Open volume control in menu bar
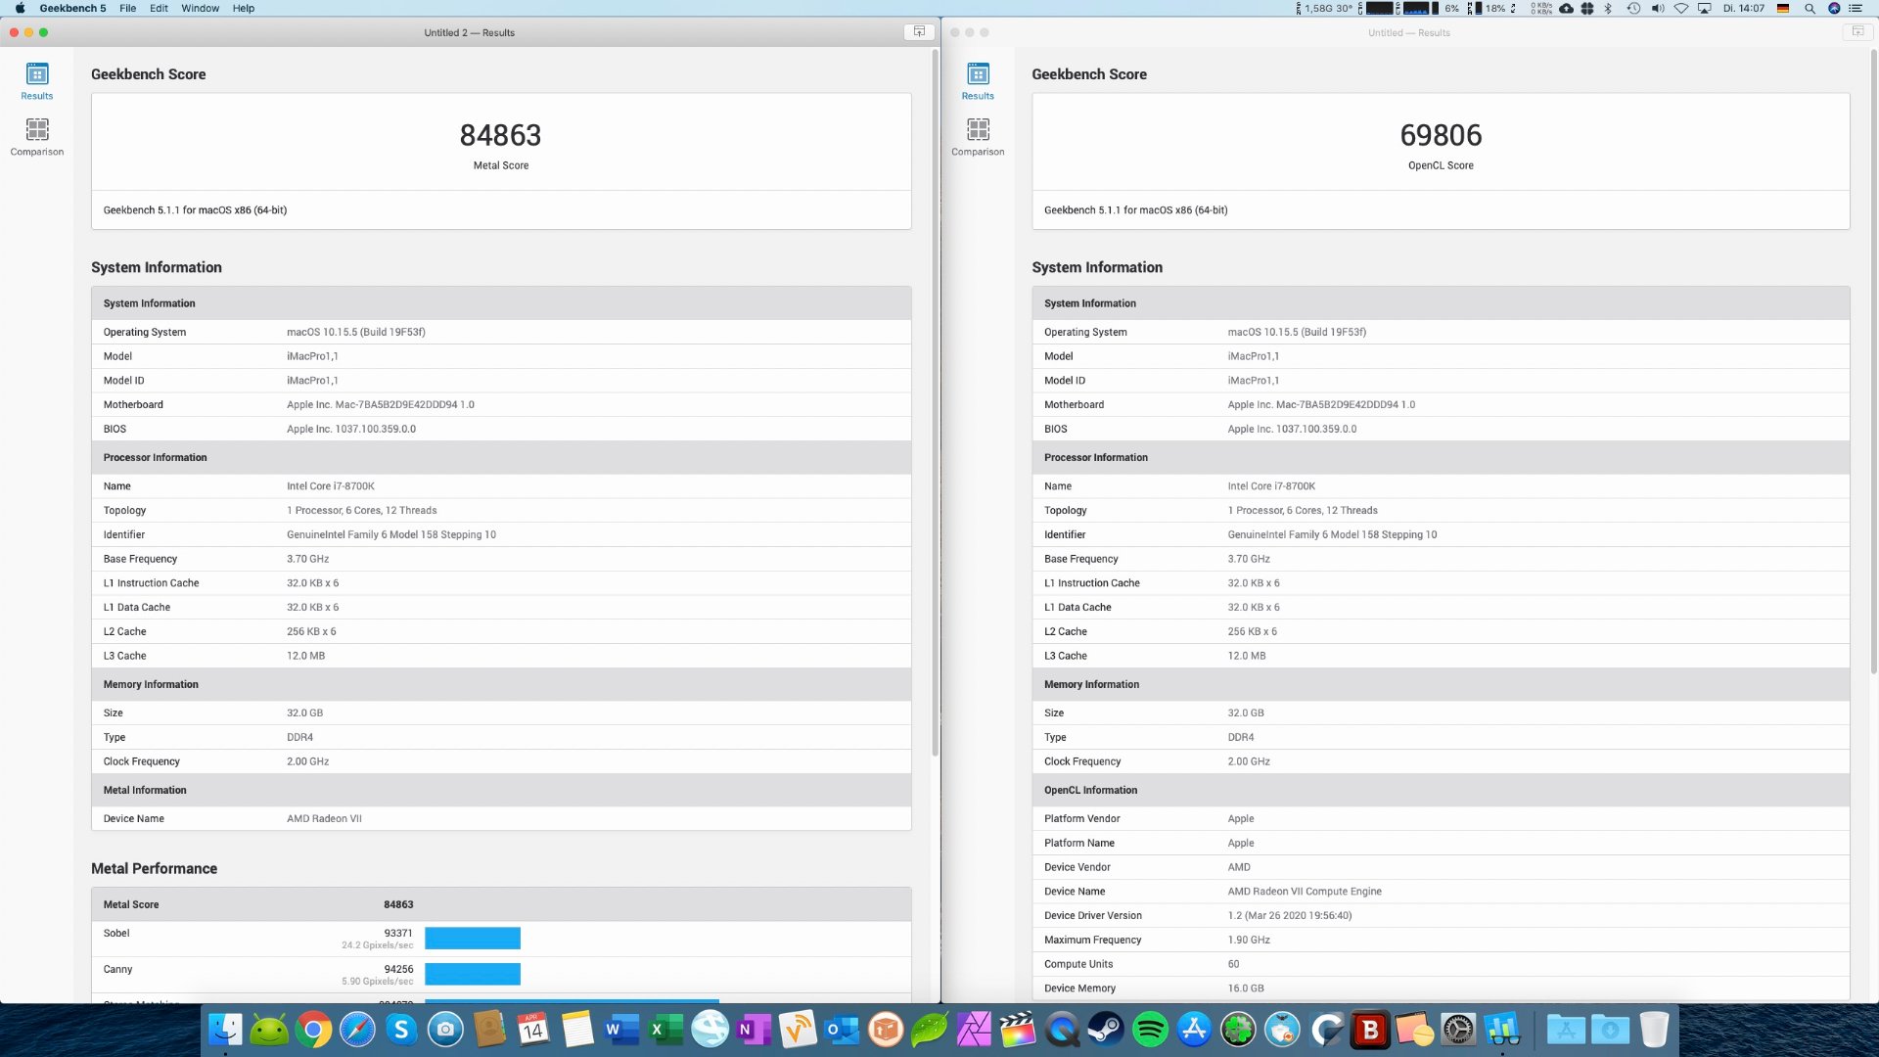1879x1057 pixels. 1657,8
